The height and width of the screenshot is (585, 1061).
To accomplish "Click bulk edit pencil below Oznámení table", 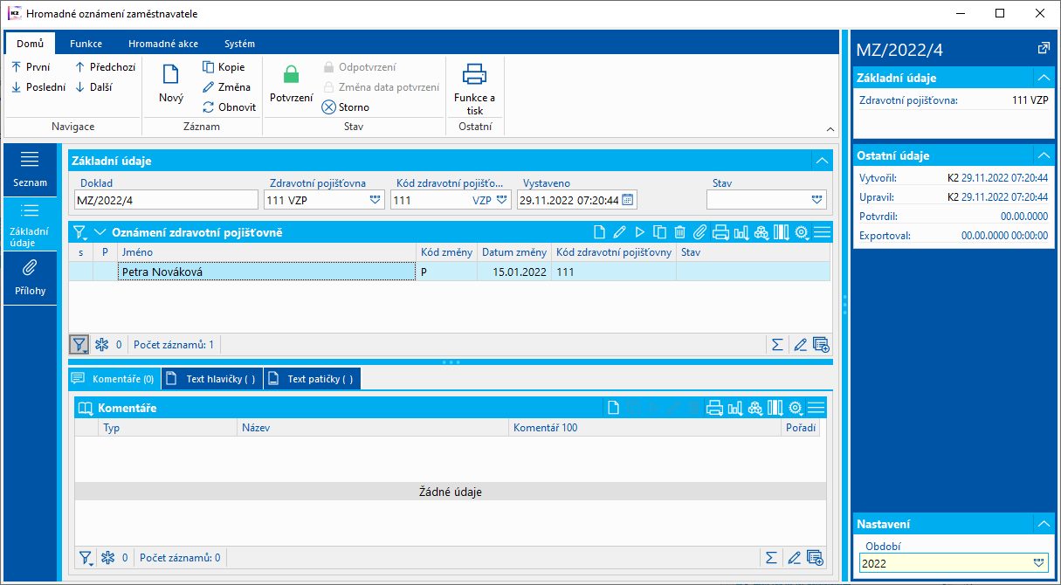I will coord(800,345).
